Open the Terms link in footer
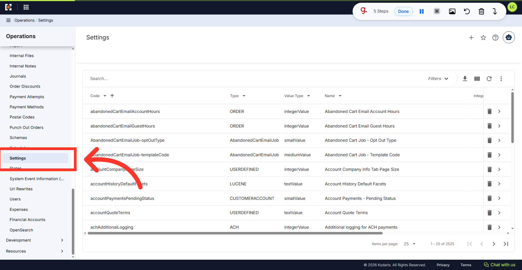 pyautogui.click(x=466, y=265)
